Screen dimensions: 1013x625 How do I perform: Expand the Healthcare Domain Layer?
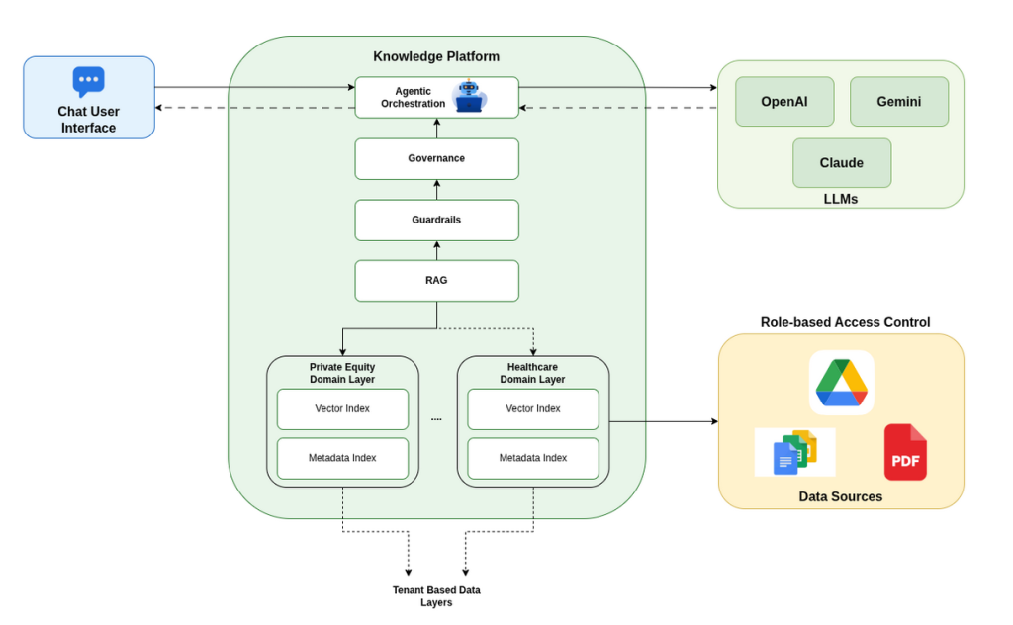(x=532, y=373)
